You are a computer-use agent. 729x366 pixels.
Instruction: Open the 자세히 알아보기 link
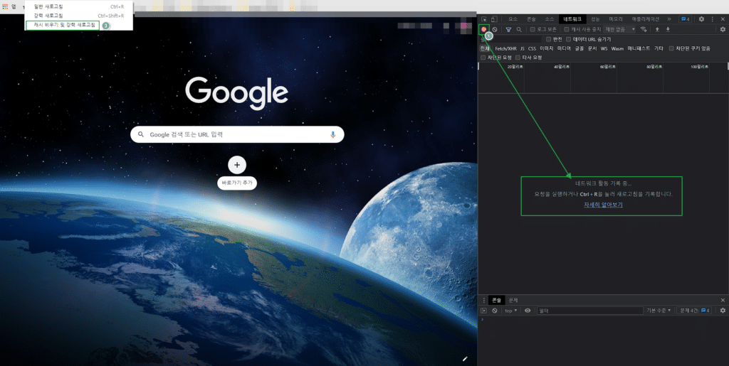603,205
